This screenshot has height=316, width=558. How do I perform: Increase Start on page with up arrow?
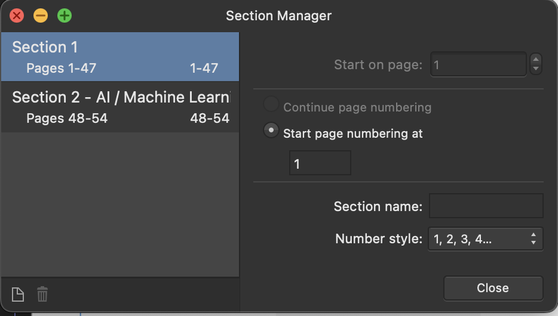pos(536,59)
